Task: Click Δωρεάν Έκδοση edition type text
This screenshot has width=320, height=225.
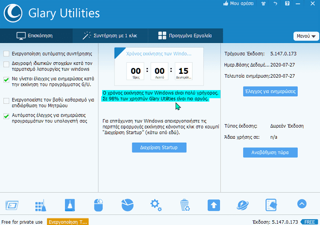Action: [287, 126]
